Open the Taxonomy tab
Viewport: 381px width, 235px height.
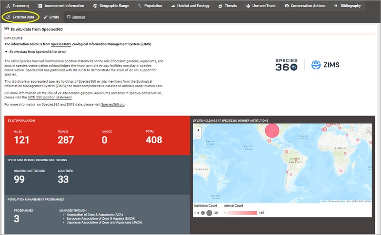(x=17, y=6)
